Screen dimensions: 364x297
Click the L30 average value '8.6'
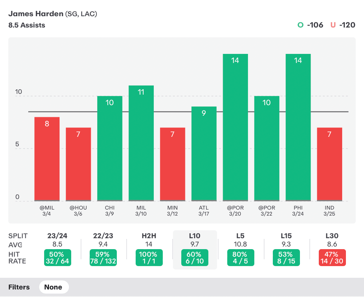point(332,244)
